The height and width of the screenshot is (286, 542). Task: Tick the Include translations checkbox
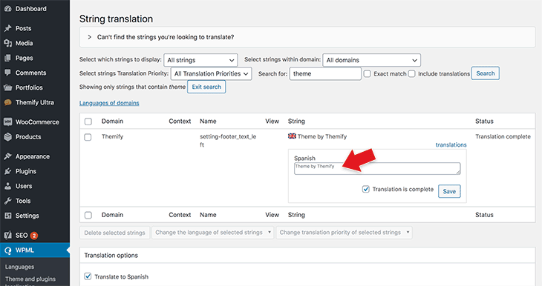(x=411, y=73)
